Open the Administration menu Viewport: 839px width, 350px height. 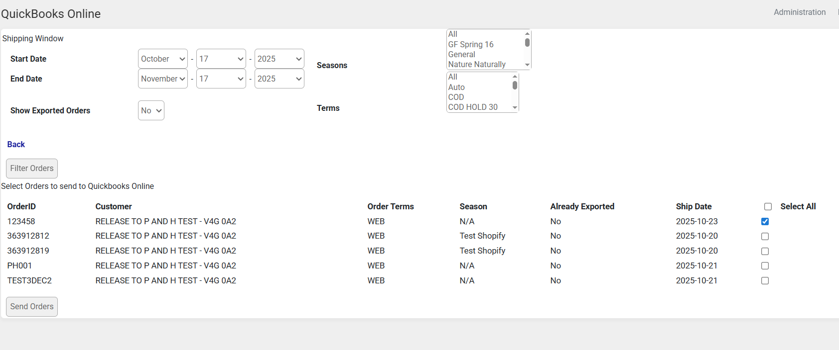coord(799,12)
